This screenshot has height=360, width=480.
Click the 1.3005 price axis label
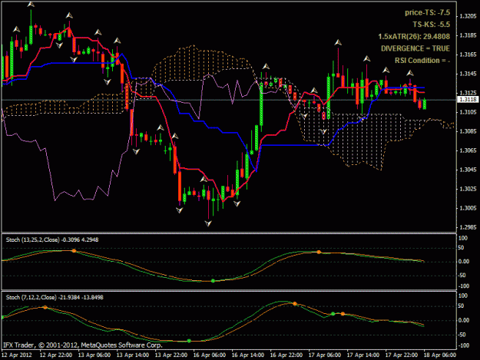click(x=468, y=208)
